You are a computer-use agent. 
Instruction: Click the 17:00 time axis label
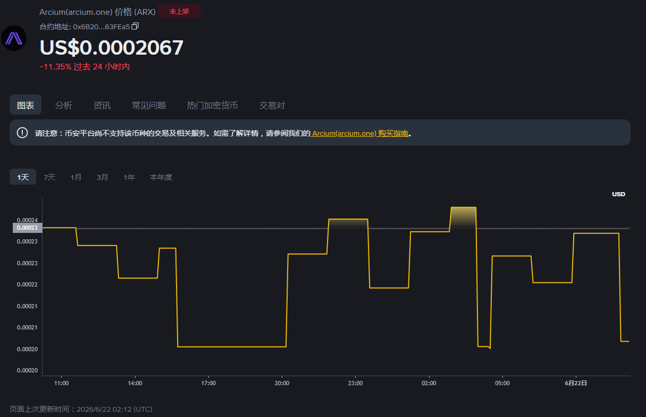point(208,383)
